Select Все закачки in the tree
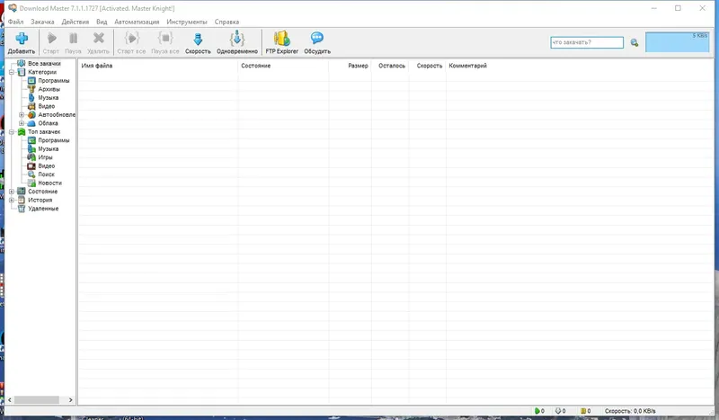719x420 pixels. (44, 63)
